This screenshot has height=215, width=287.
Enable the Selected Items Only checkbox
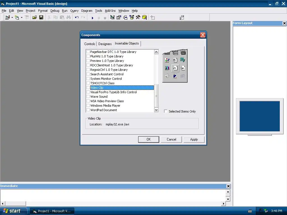[x=166, y=111]
